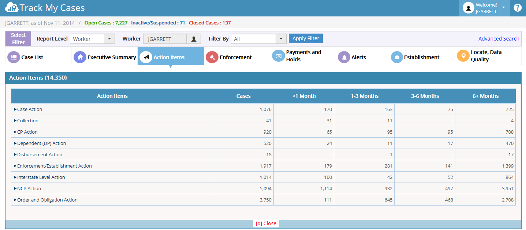This screenshot has height=230, width=526.
Task: Open the Locate, Data Quality tab
Action: [x=488, y=56]
